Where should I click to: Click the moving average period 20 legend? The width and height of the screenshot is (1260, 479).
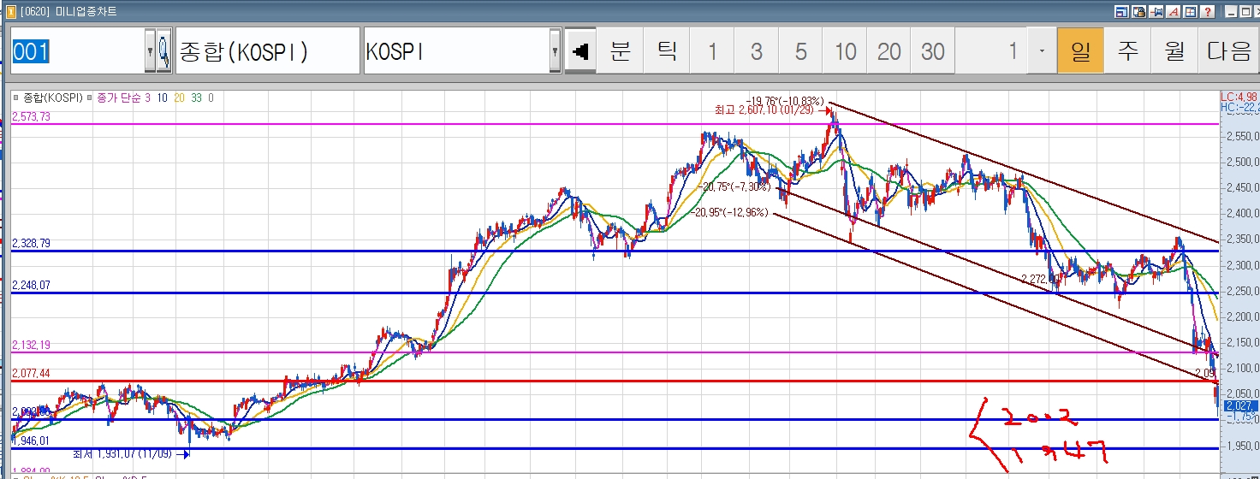tap(179, 98)
